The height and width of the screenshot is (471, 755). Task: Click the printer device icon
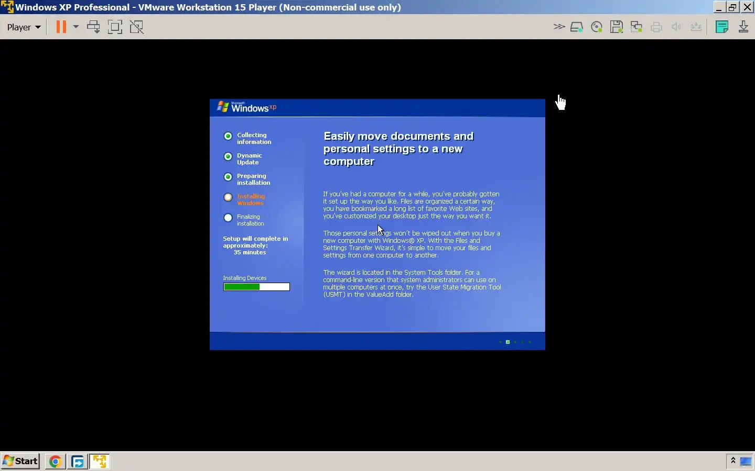pyautogui.click(x=656, y=27)
